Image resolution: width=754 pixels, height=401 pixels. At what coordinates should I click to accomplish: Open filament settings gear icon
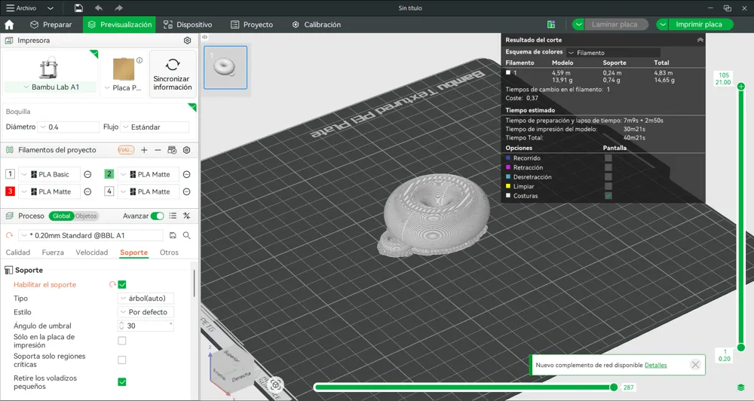(x=186, y=150)
